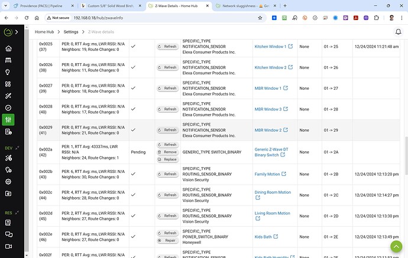Viewport: 408px width, 258px height.
Task: Click the sidebar scrollbar thumb
Action: click(27, 141)
